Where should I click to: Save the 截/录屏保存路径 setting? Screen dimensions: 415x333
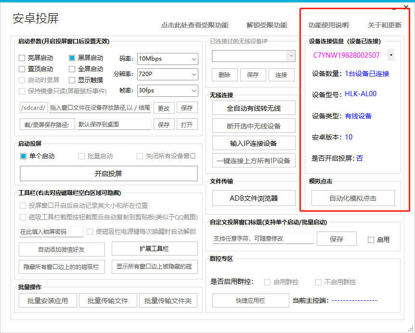pos(164,125)
